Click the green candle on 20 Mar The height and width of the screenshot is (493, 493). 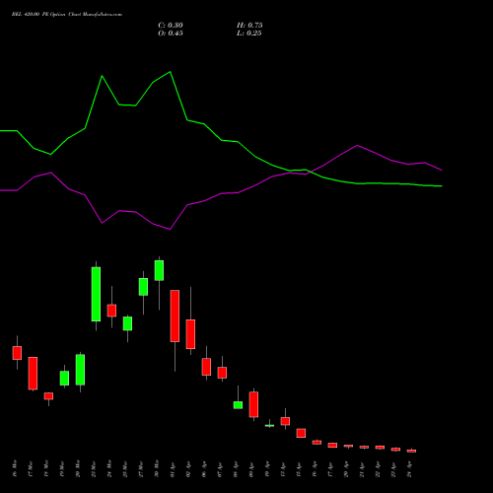80,370
